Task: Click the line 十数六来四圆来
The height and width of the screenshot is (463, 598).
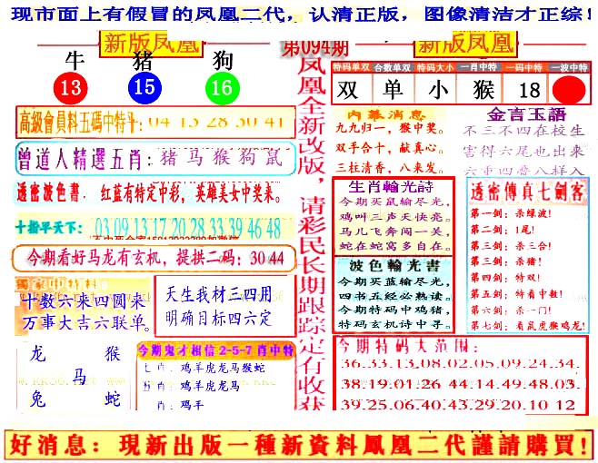Action: pyautogui.click(x=84, y=302)
